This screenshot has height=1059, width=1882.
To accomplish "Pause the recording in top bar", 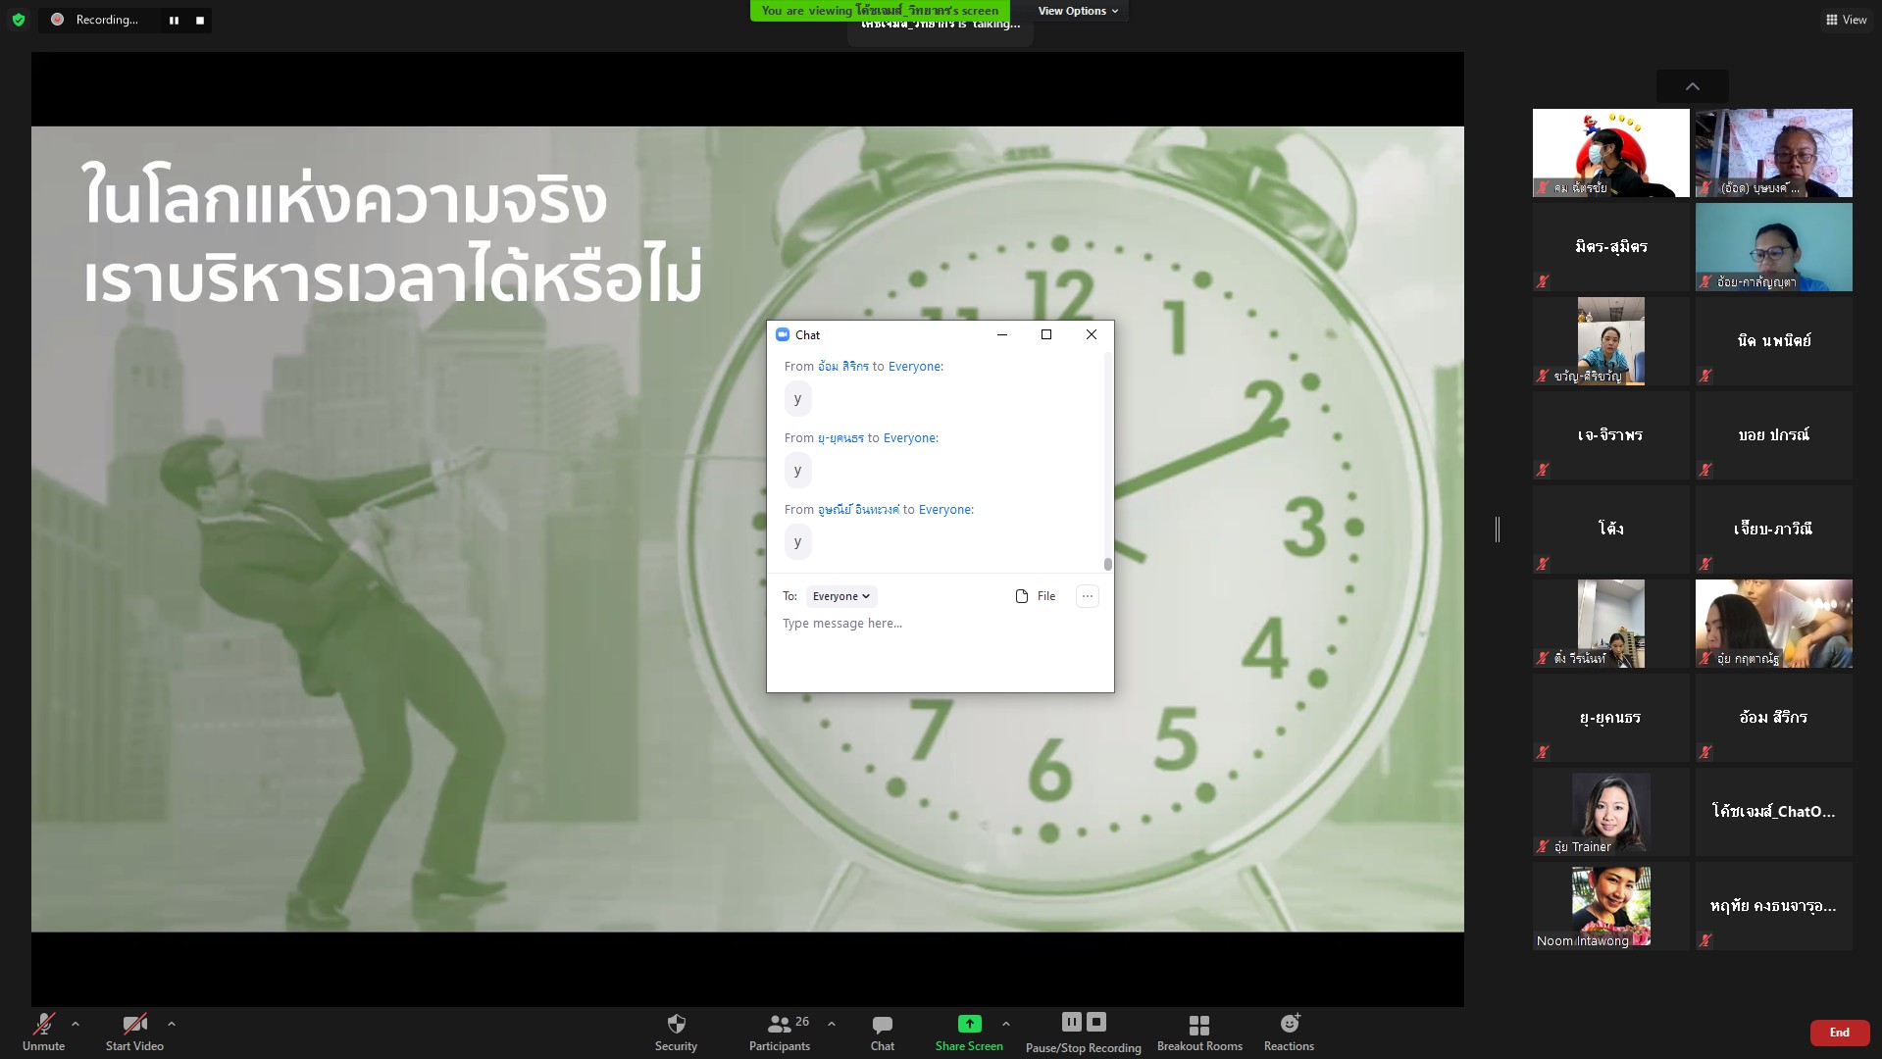I will coord(174,21).
